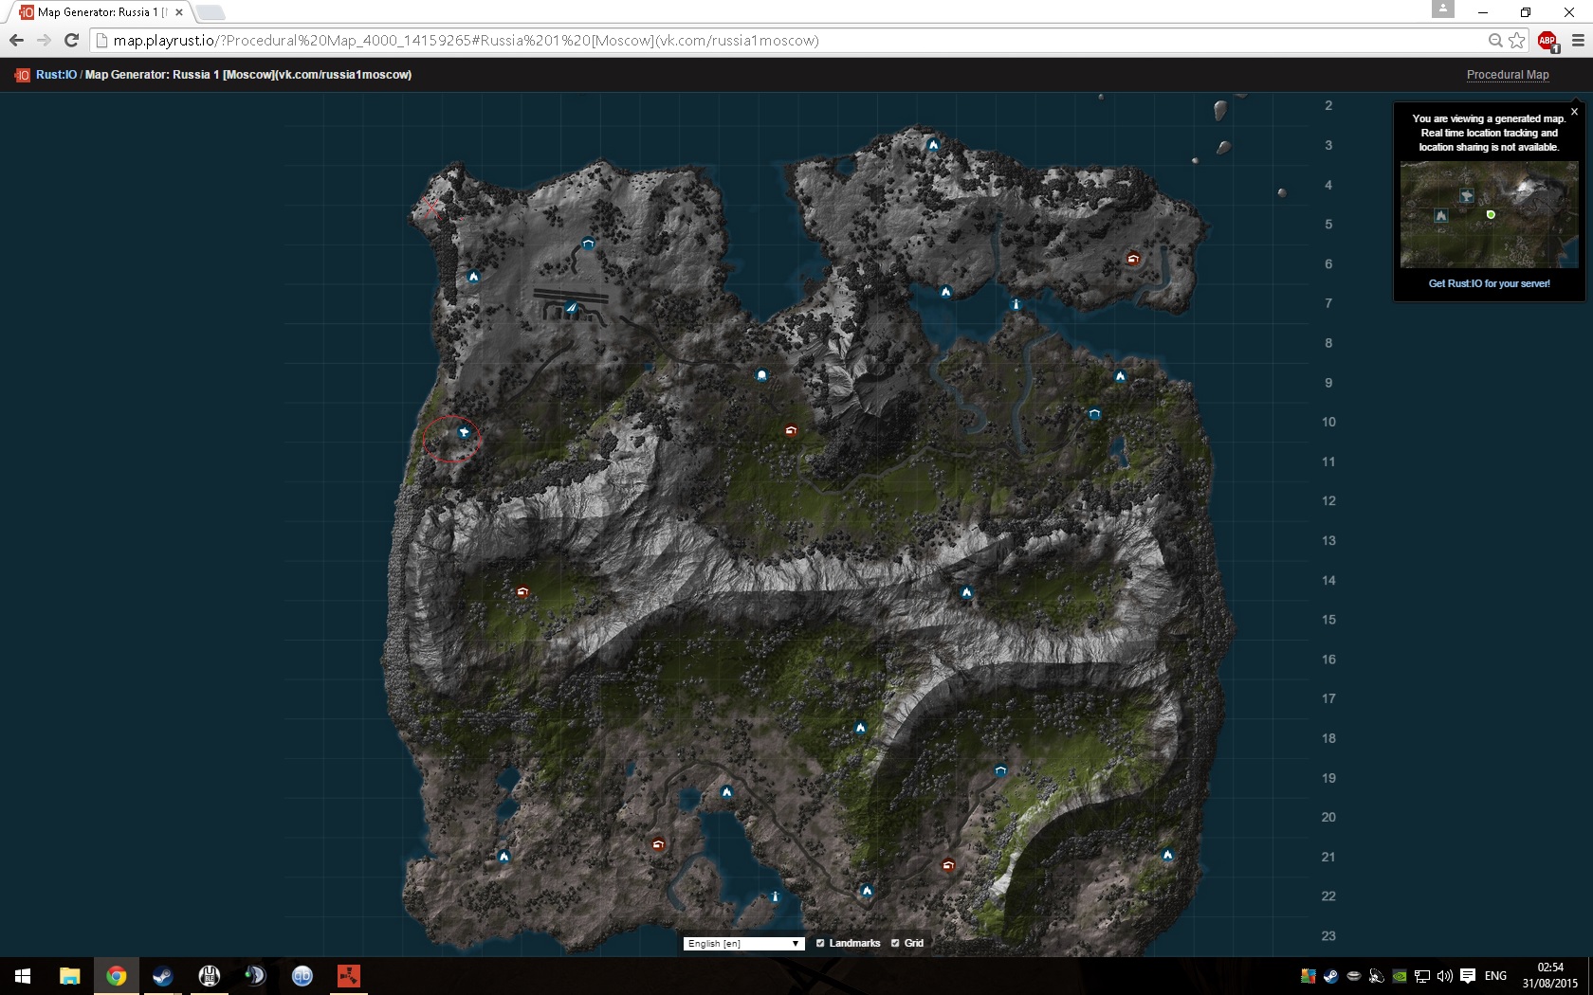Open the AVG antivirus tray icon
This screenshot has height=995, width=1593.
tap(1308, 976)
